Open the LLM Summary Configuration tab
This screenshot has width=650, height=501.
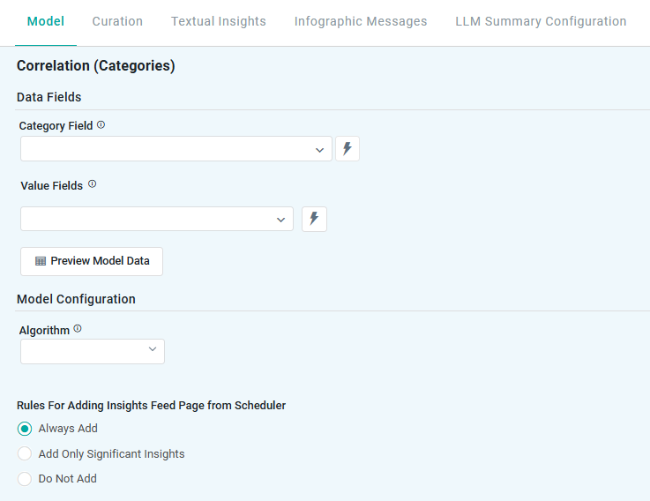[541, 21]
